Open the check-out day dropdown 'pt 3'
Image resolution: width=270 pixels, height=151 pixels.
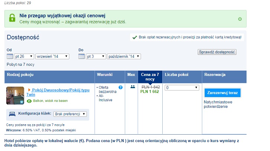pos(96,57)
